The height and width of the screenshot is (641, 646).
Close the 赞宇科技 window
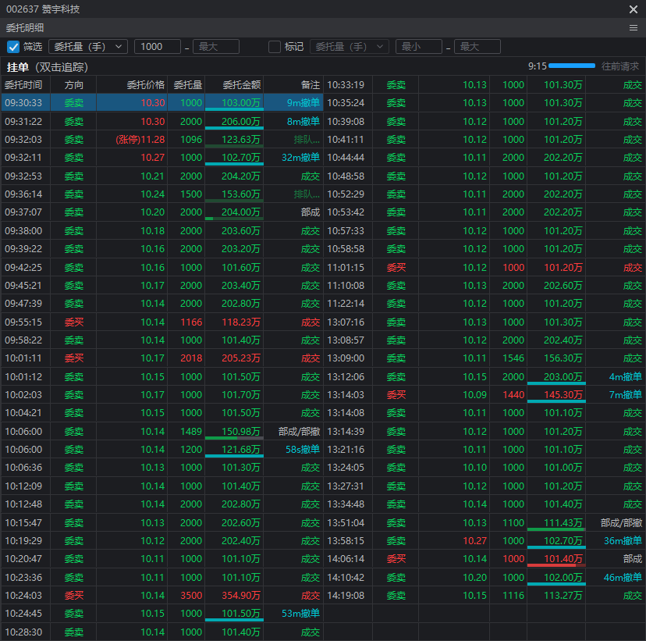[634, 9]
